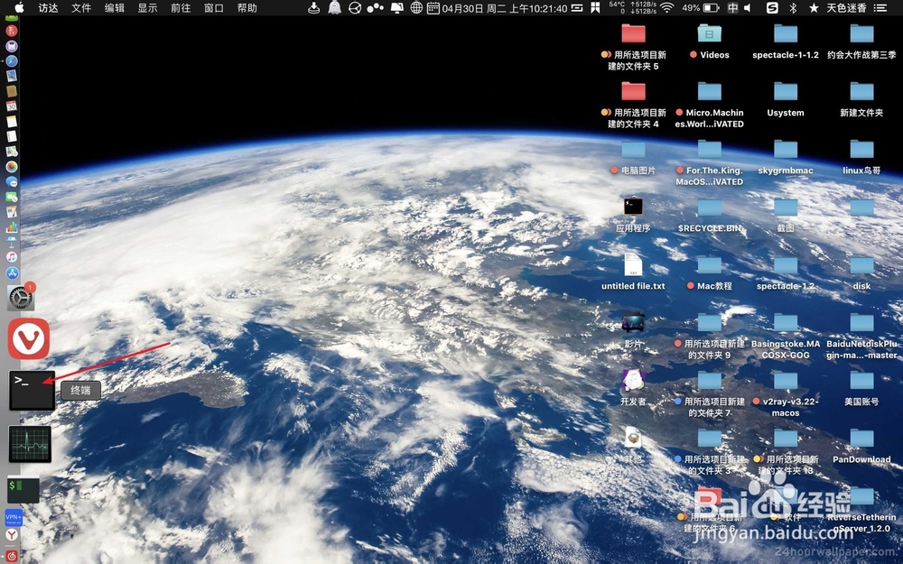Open Safari compass icon in Dock
Screen dimensions: 903x564
click(x=12, y=61)
